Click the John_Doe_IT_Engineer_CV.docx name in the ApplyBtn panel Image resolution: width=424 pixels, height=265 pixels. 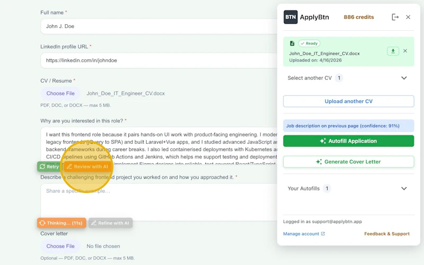click(324, 54)
